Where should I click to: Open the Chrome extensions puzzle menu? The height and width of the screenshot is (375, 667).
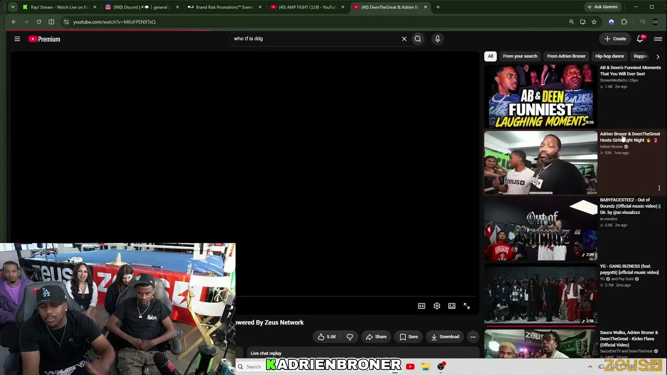click(624, 22)
